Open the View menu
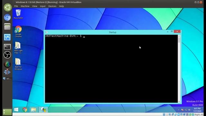Viewport: 206px width, 116px height. point(35,6)
